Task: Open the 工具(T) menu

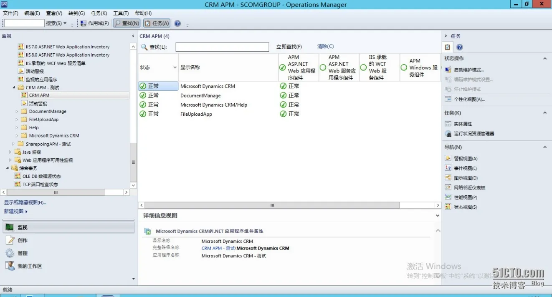Action: pyautogui.click(x=121, y=13)
